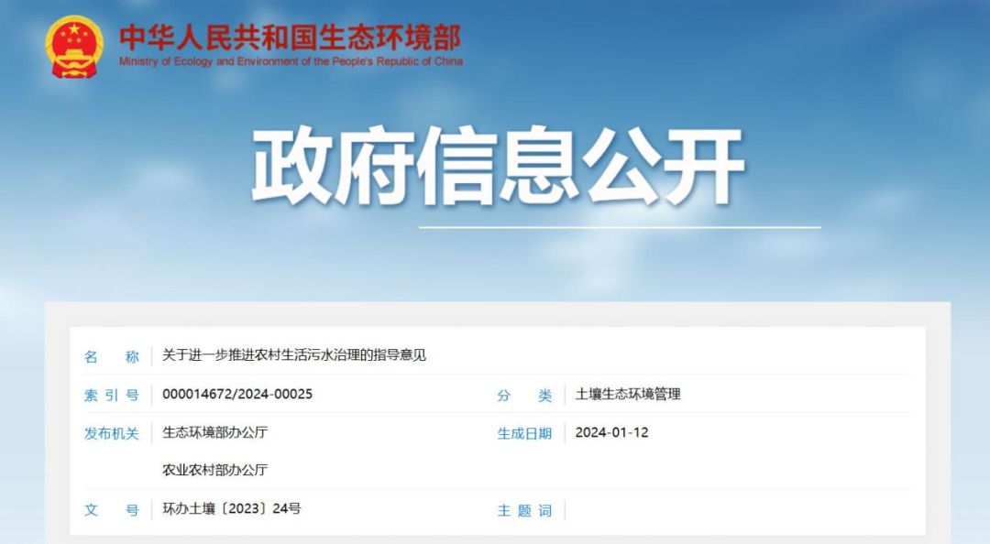This screenshot has height=544, width=990.
Task: Click the white underline beneath the banner heading
Action: [620, 227]
